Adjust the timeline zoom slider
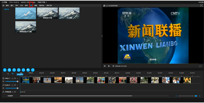This screenshot has height=103, width=204. point(188,96)
